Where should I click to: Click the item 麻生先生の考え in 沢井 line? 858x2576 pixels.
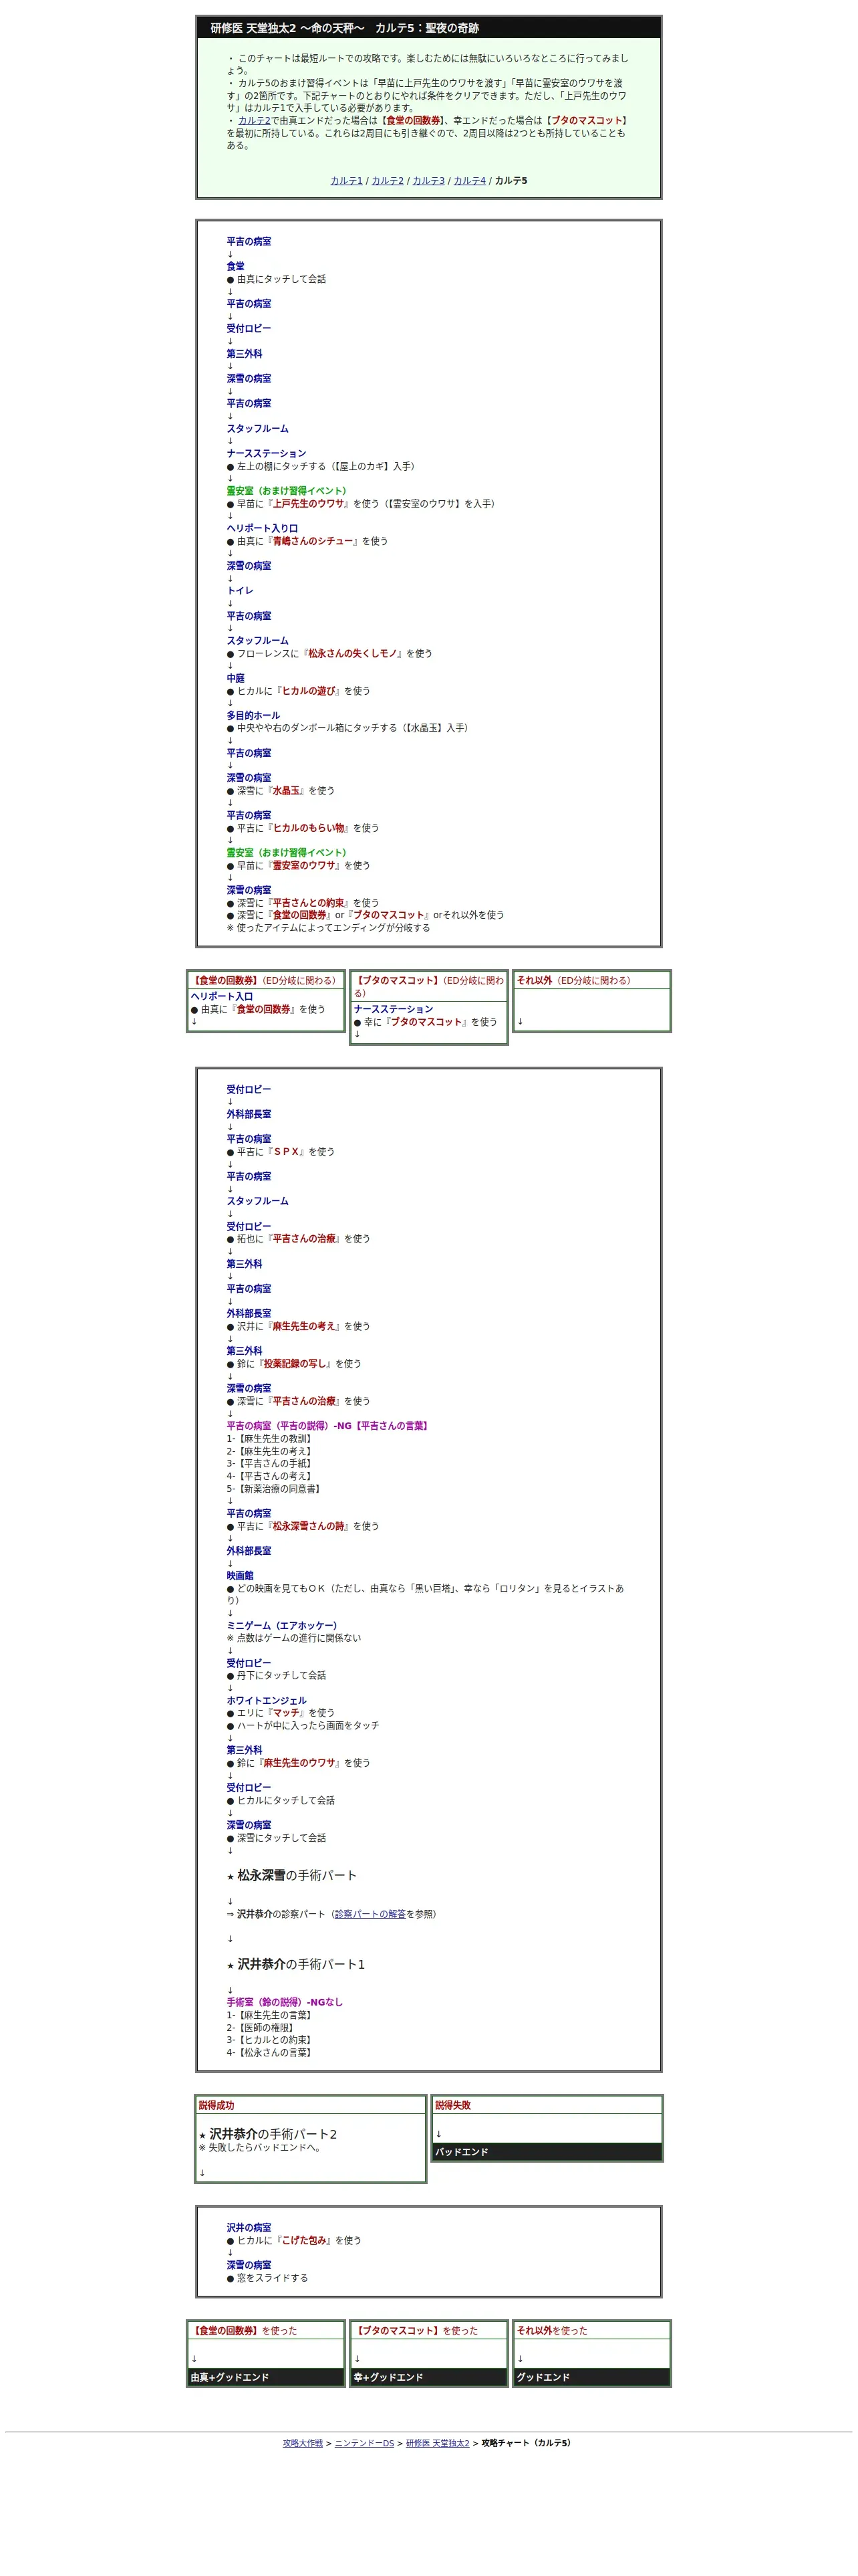coord(305,1326)
